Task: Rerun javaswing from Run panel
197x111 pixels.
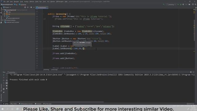Action: [x=4, y=75]
